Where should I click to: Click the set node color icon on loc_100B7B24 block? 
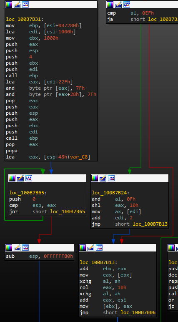coord(95,178)
